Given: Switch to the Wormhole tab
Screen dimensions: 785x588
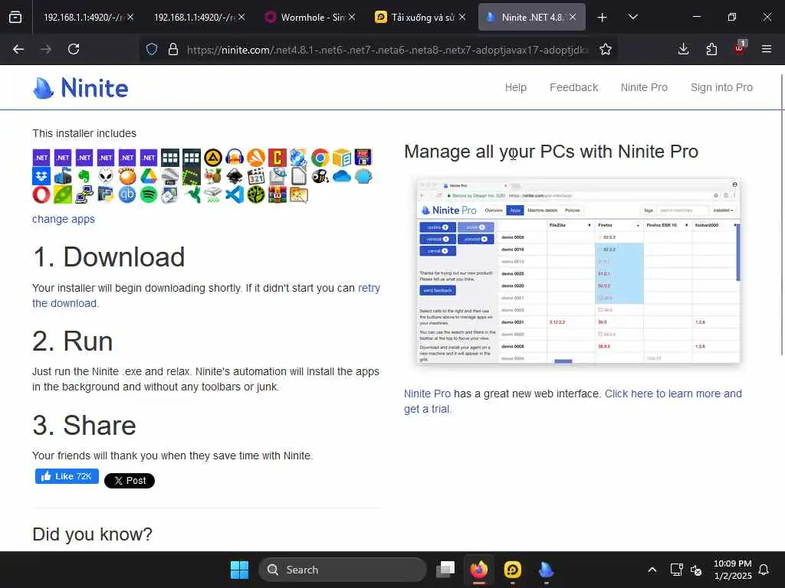Looking at the screenshot, I should [x=311, y=17].
